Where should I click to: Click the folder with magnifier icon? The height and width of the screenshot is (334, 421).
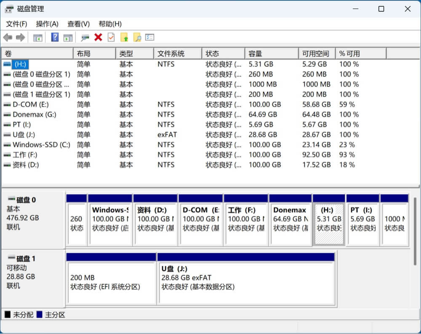pyautogui.click(x=137, y=38)
